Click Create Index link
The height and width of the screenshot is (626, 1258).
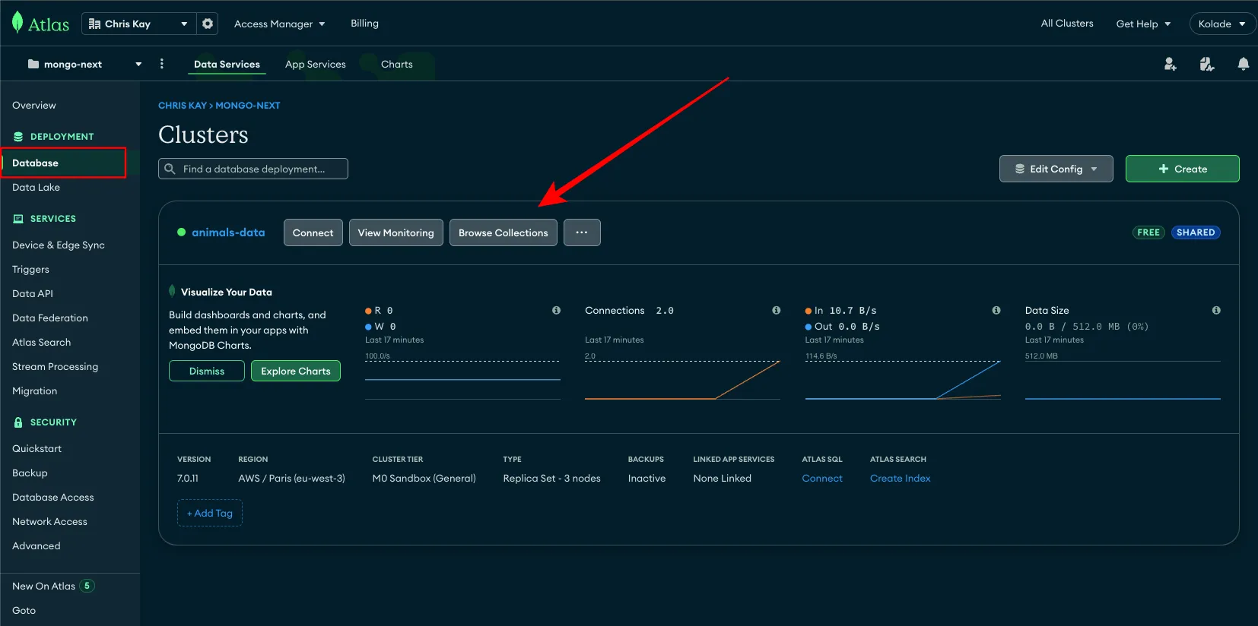[x=901, y=478]
